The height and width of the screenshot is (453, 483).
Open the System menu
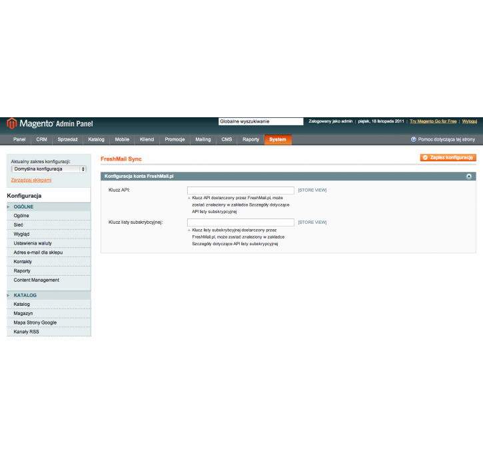point(278,139)
